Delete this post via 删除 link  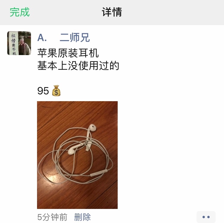tap(82, 217)
